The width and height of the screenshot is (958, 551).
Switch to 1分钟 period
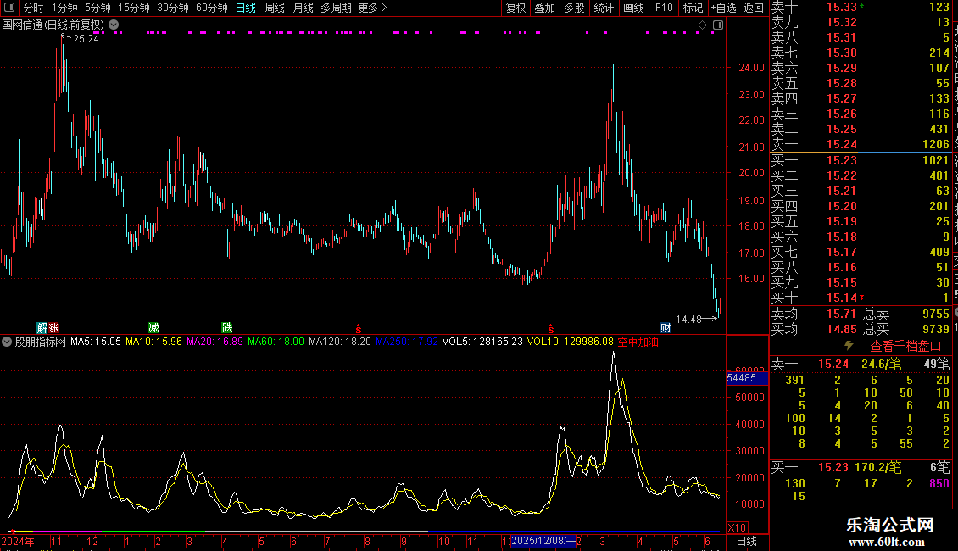64,8
